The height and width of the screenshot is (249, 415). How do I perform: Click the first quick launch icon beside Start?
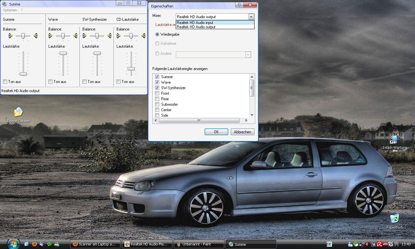[x=27, y=244]
